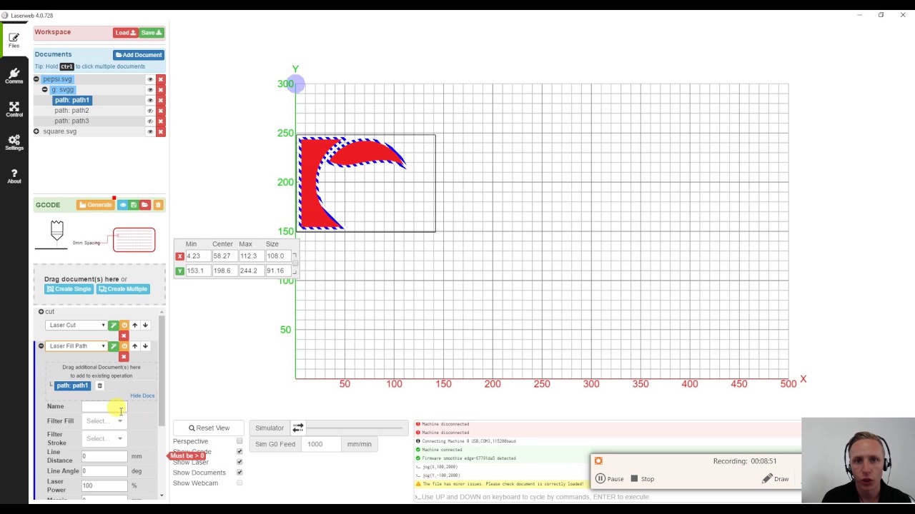Click the green edit icon for Laser Cut
The image size is (915, 514).
pyautogui.click(x=113, y=326)
